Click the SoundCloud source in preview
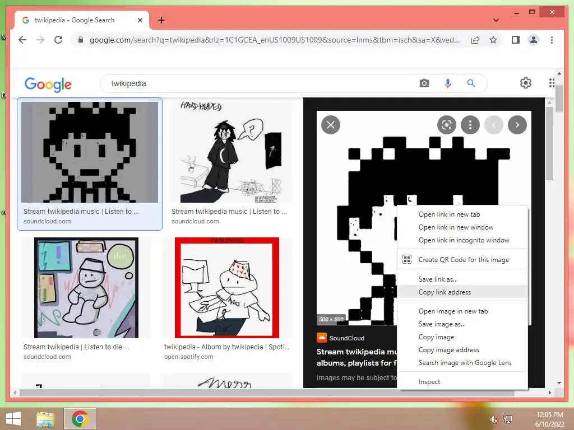 340,338
